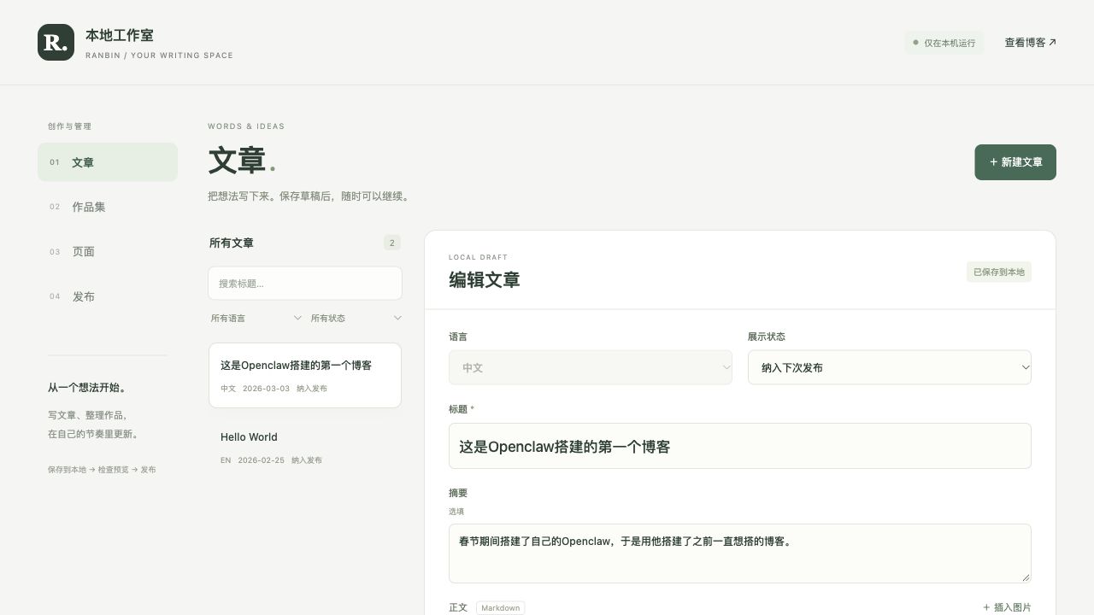Open 作品集 in the sidebar
Image resolution: width=1094 pixels, height=615 pixels.
(x=108, y=207)
